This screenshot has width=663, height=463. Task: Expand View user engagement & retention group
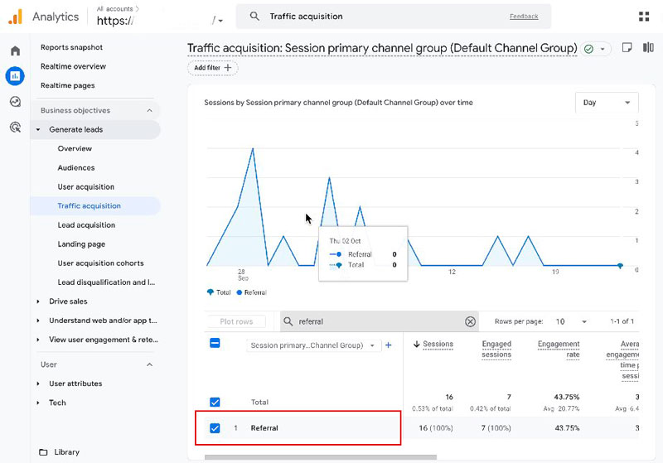[x=38, y=340]
